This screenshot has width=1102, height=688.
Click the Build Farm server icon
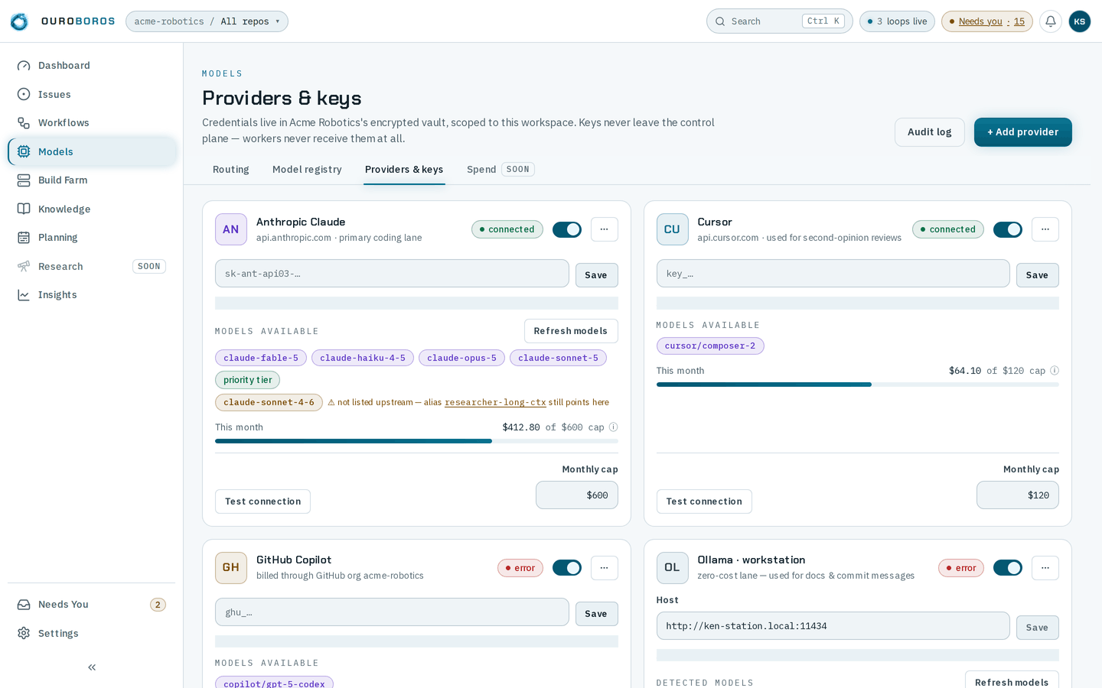(x=24, y=180)
